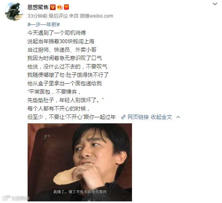Click the post line mentioning 300块钱闯上海
The height and width of the screenshot is (203, 222).
(x=61, y=41)
